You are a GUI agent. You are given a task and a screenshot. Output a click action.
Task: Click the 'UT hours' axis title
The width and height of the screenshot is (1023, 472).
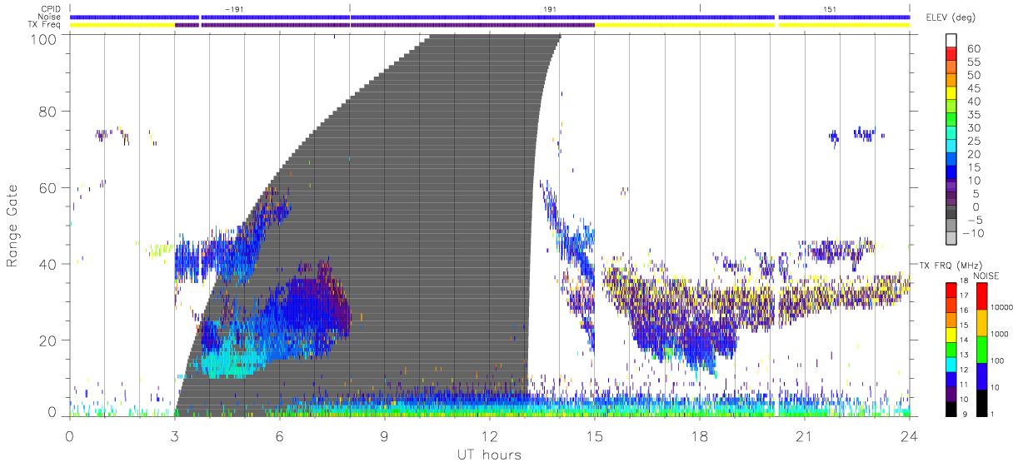tap(488, 455)
